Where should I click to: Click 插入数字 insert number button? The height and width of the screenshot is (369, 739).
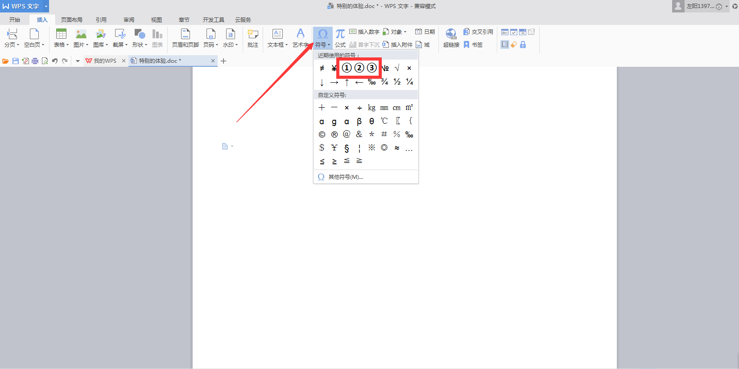(364, 32)
